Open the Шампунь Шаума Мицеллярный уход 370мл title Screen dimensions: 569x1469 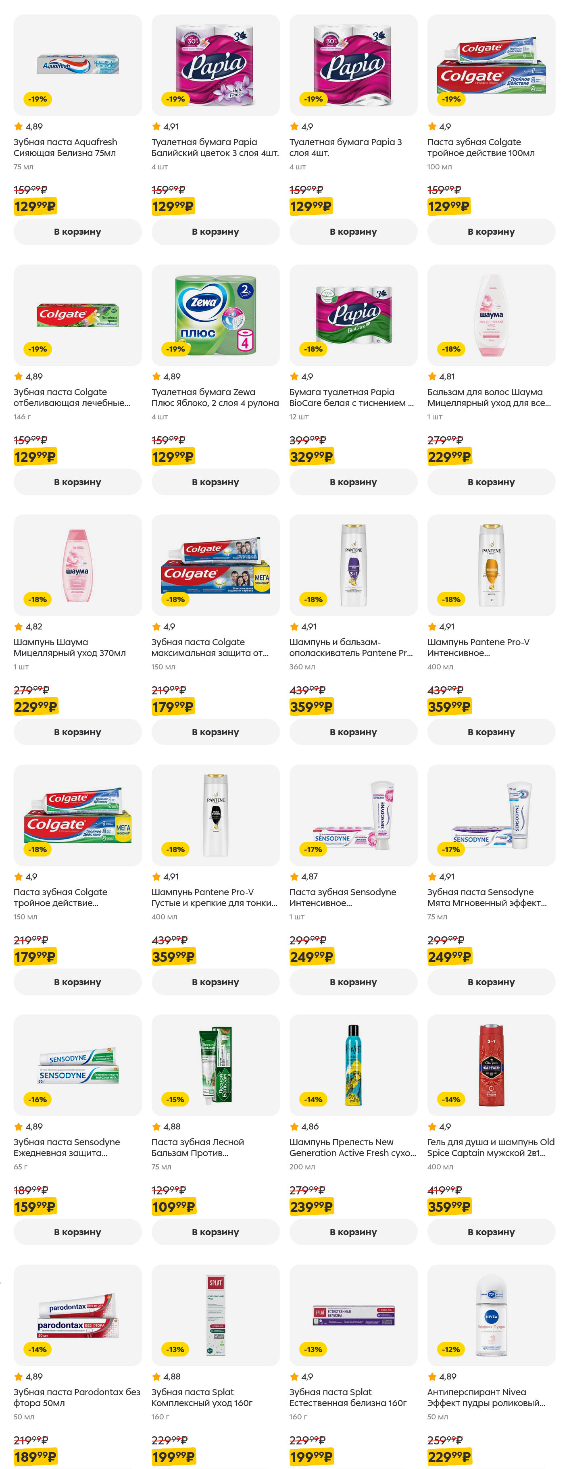coord(69,647)
